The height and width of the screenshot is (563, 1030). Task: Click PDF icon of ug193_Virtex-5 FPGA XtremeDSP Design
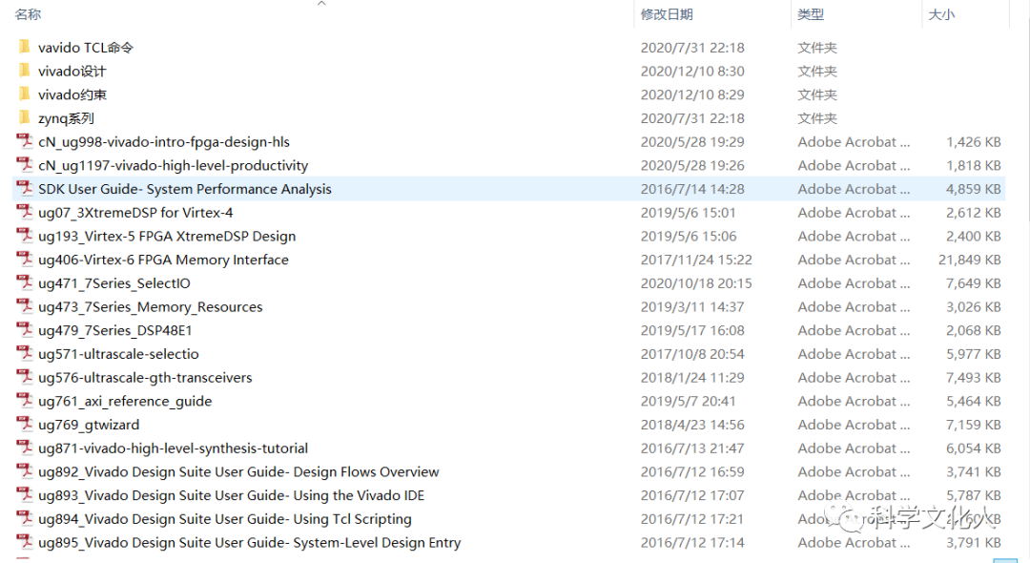pyautogui.click(x=24, y=236)
